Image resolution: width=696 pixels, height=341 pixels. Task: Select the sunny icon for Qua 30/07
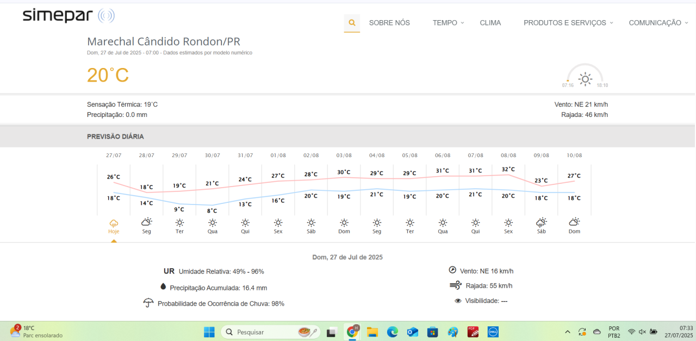(213, 222)
